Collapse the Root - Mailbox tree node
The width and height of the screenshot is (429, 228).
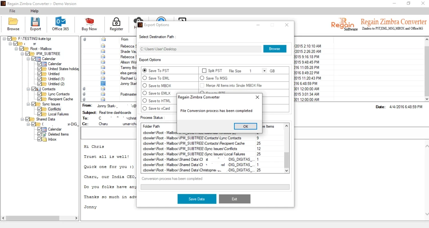[x=17, y=49]
